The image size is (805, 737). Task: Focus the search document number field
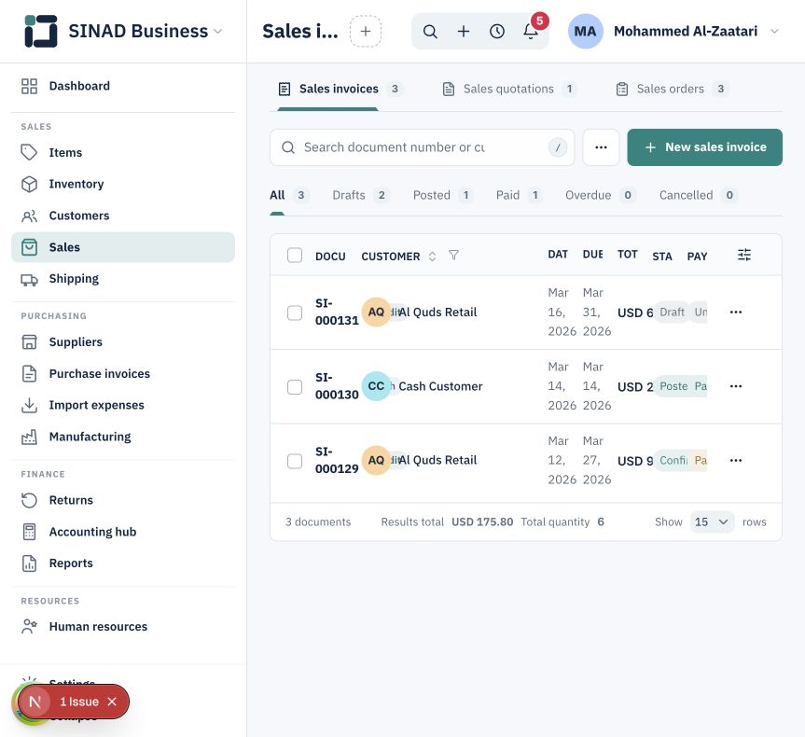(x=422, y=147)
